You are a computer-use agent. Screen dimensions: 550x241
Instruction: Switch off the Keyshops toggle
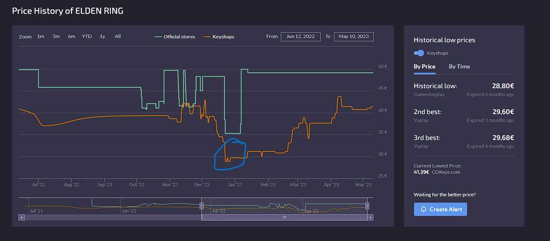coord(419,53)
